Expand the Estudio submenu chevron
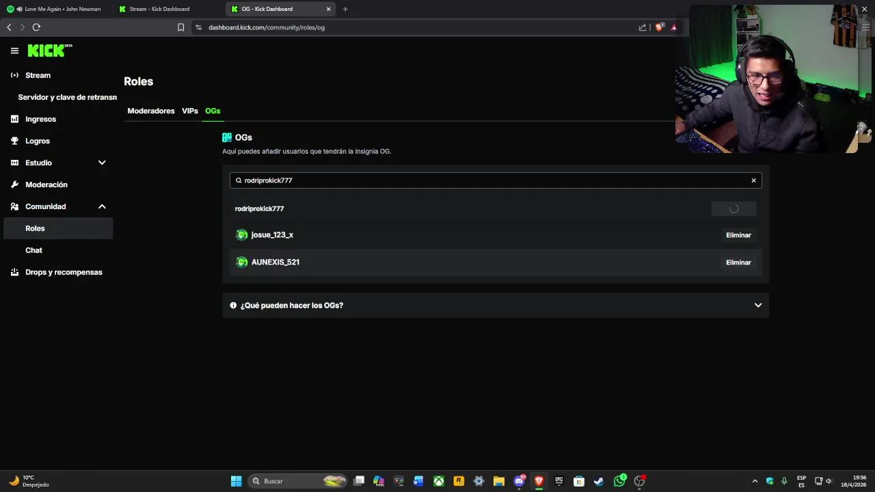This screenshot has height=492, width=875. (102, 163)
